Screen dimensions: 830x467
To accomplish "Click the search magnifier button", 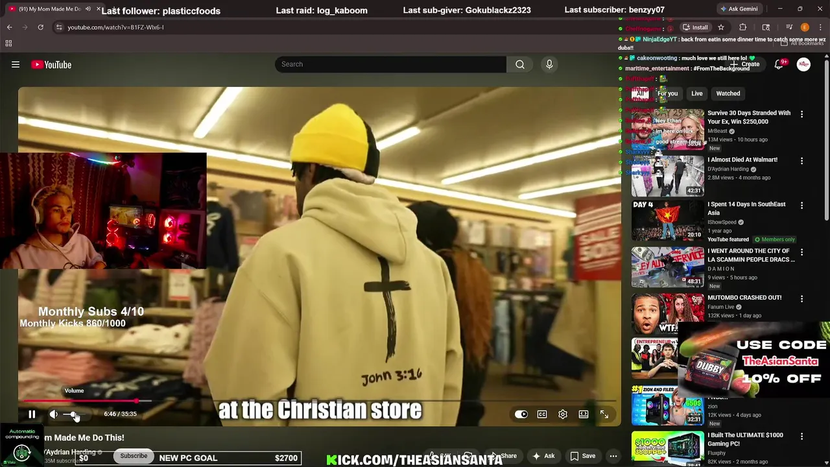I will 520,64.
